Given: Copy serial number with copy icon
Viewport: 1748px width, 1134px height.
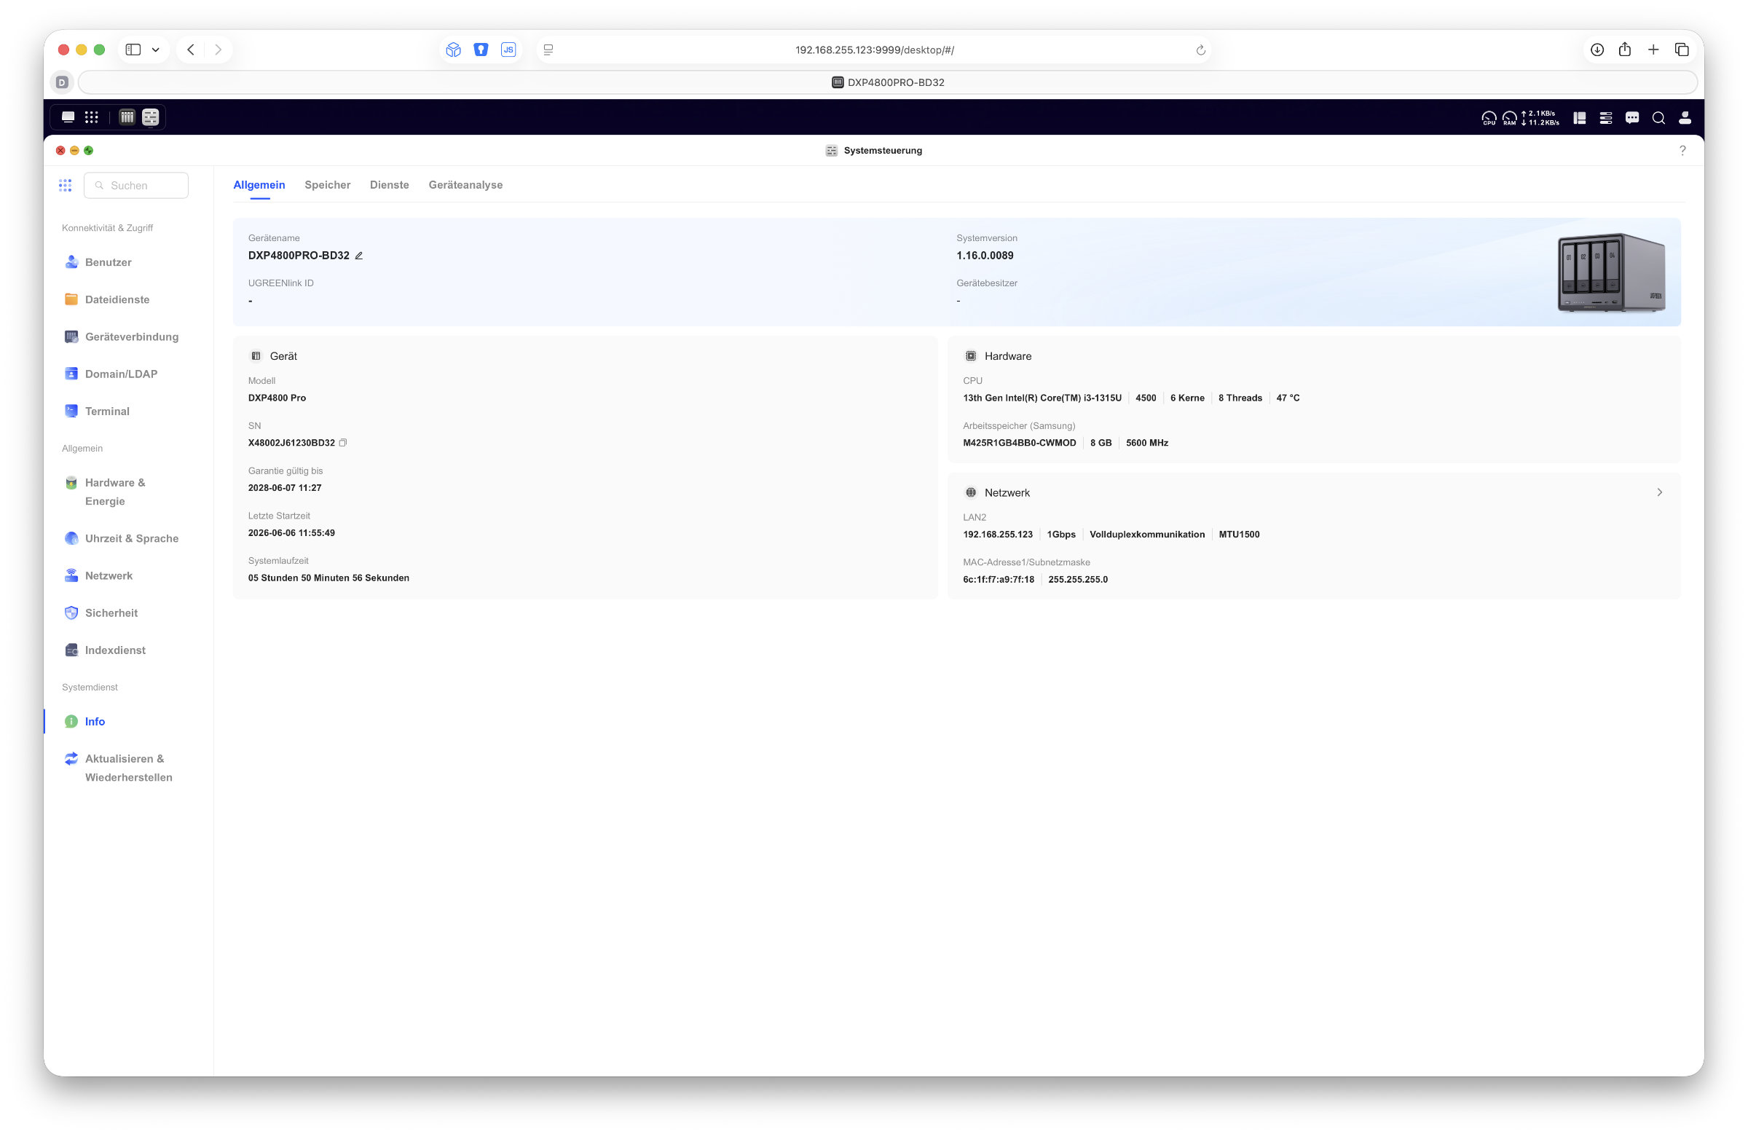Looking at the screenshot, I should click(343, 443).
